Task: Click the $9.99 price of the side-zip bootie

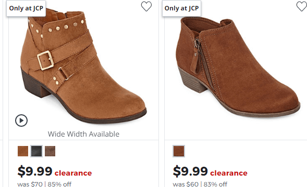Action: [190, 171]
